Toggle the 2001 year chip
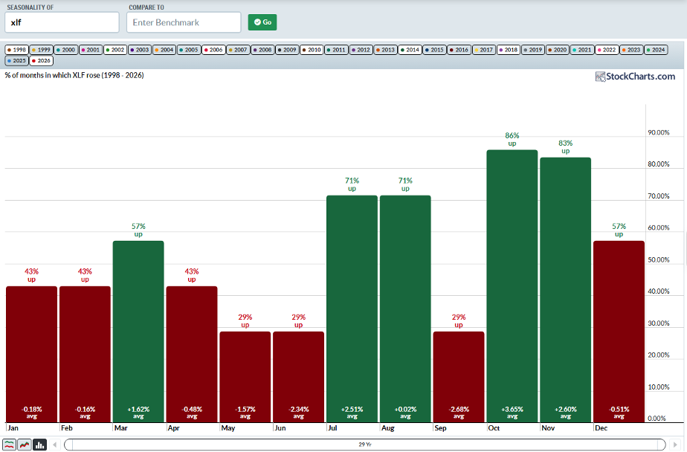Viewport: 687px width, 452px height. 90,50
